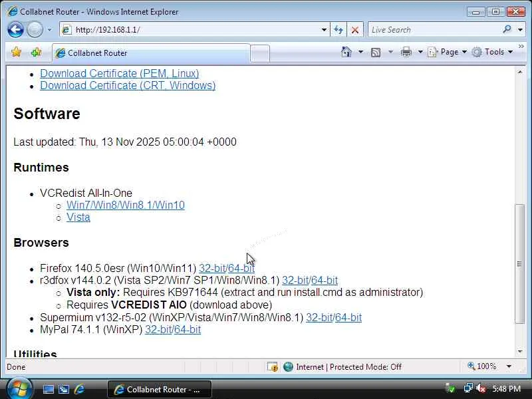This screenshot has height=399, width=532.
Task: Open the recent pages dropdown arrow
Action: point(49,30)
